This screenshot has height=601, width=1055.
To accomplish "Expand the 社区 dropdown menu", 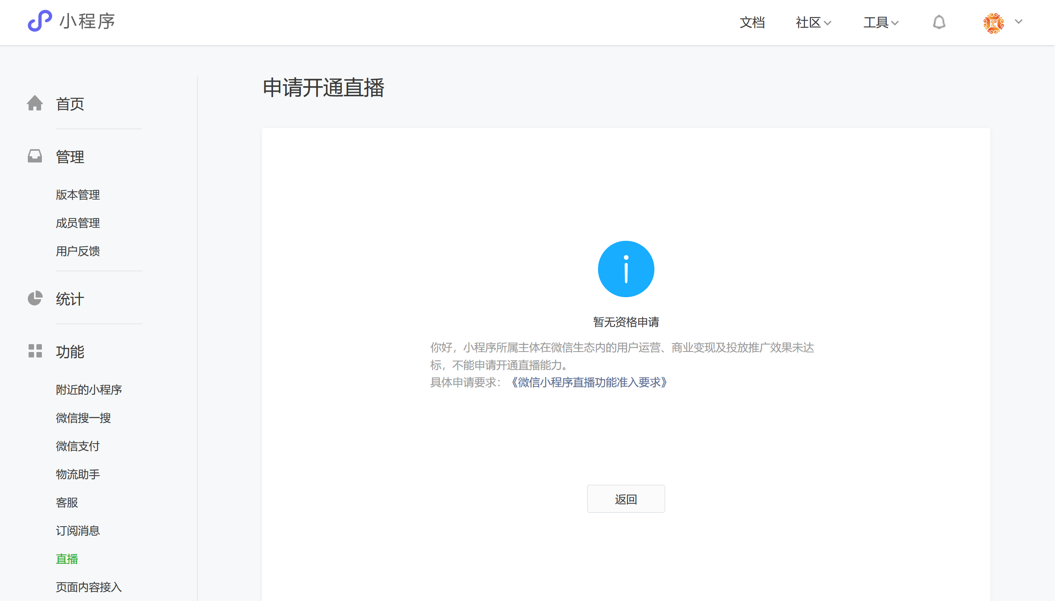I will click(x=813, y=22).
